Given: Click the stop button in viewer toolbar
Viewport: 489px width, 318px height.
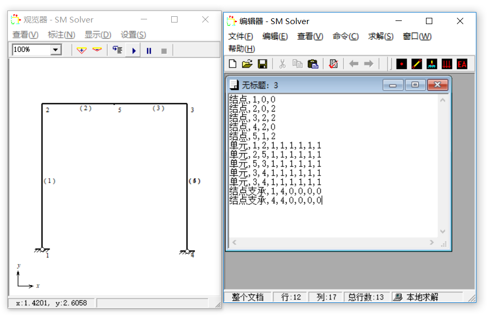Looking at the screenshot, I should click(x=164, y=51).
